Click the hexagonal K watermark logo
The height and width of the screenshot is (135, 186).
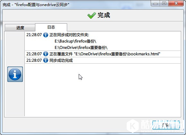133,126
